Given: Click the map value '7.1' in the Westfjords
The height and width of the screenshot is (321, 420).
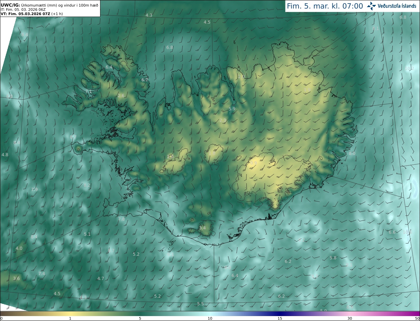Looking at the screenshot, I should 88,91.
